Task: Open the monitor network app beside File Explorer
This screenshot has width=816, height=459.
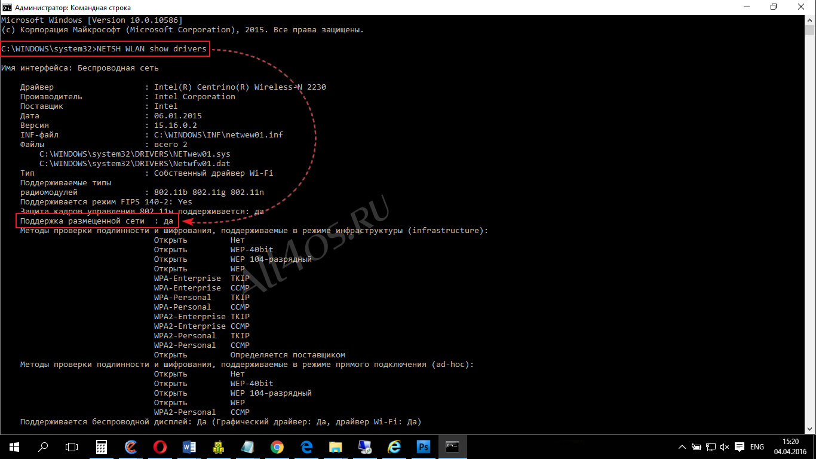Action: pyautogui.click(x=364, y=446)
